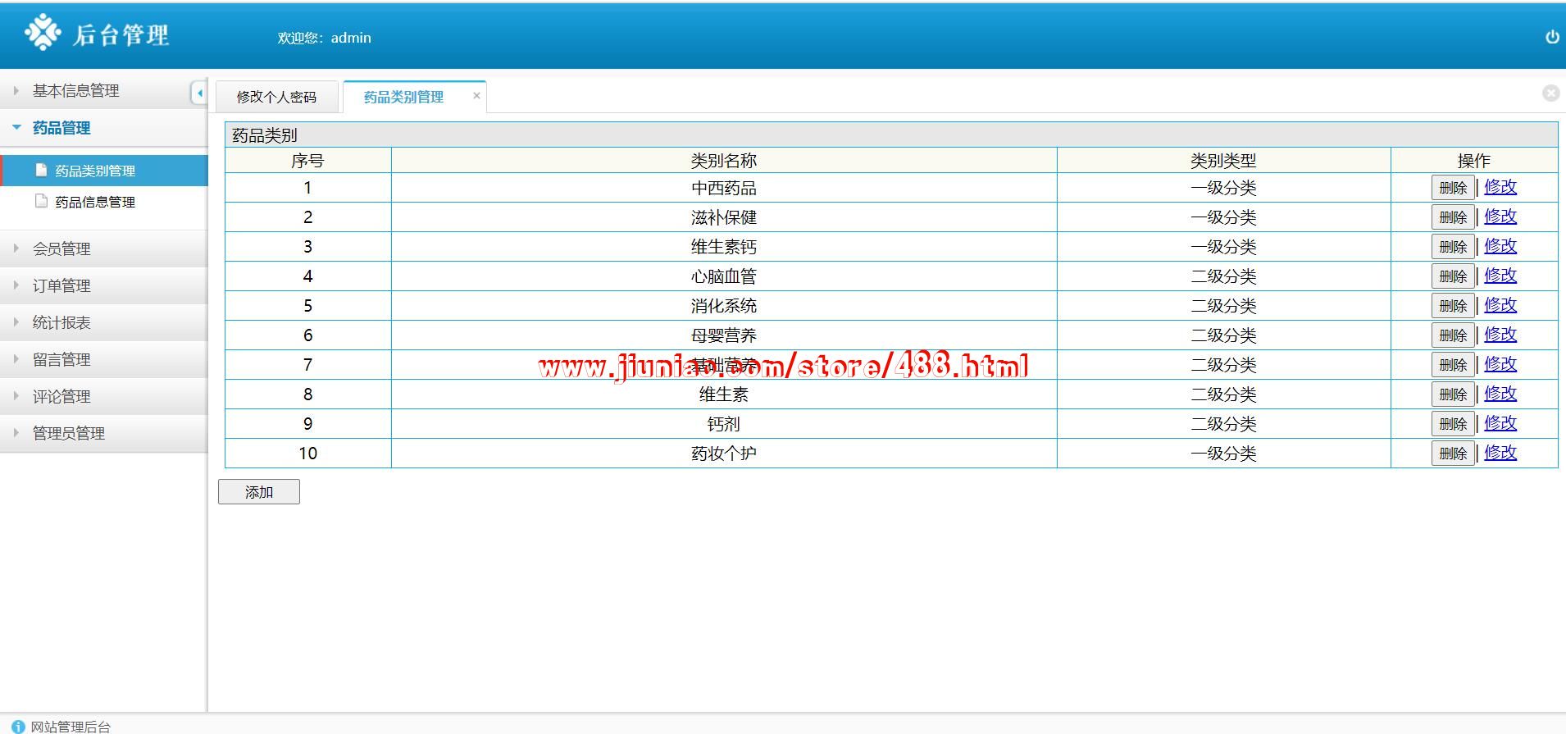Collapse the 药品管理 menu section
Screen dimensions: 1566x734
tap(104, 128)
